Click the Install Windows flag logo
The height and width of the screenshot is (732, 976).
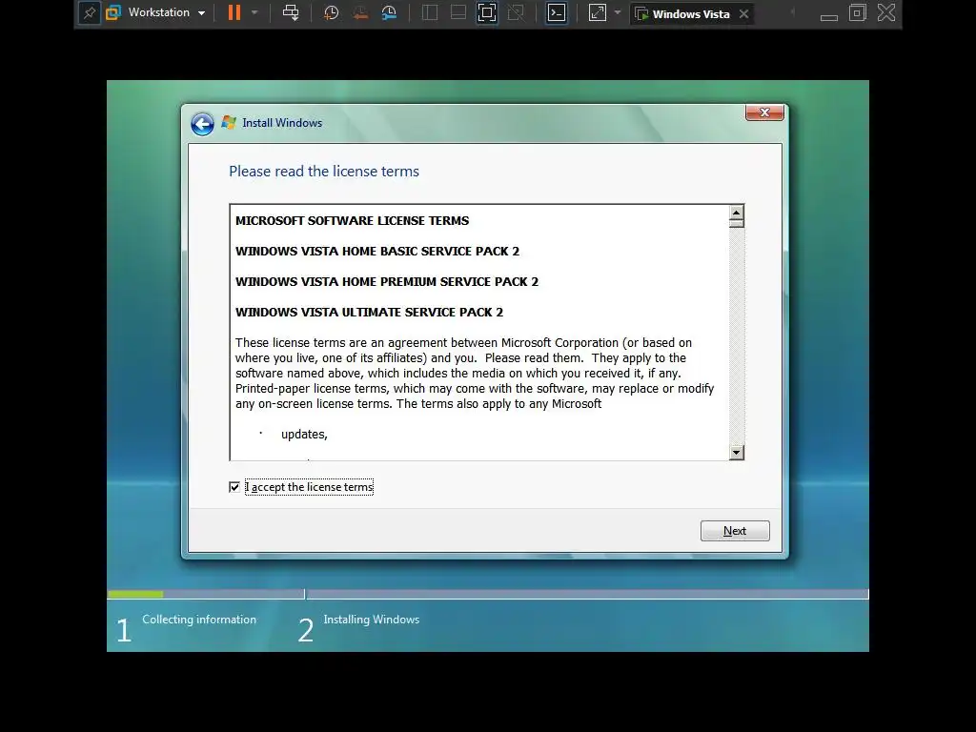pos(229,122)
